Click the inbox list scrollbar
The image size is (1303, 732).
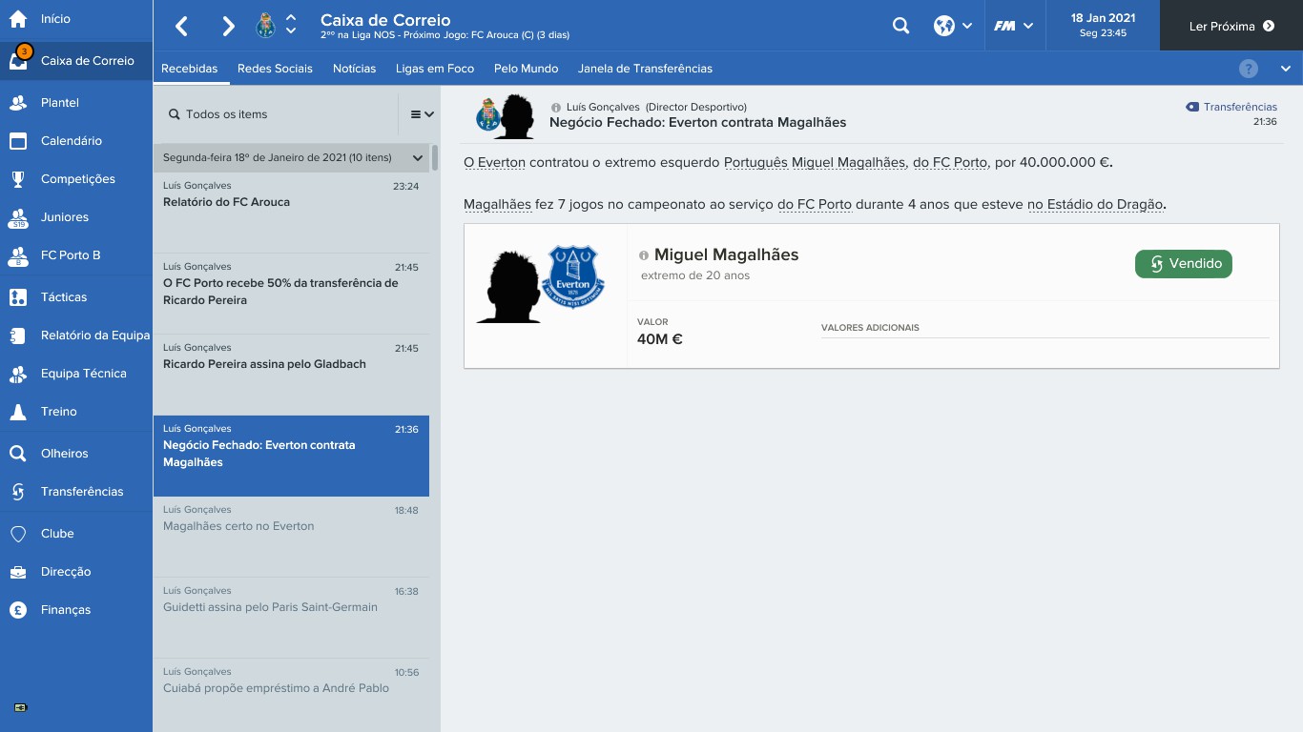(435, 158)
